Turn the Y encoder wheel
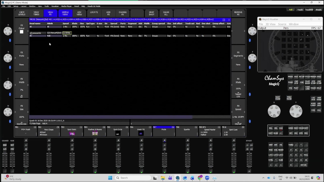Image resolution: width=324 pixels, height=182 pixels. 296,111
